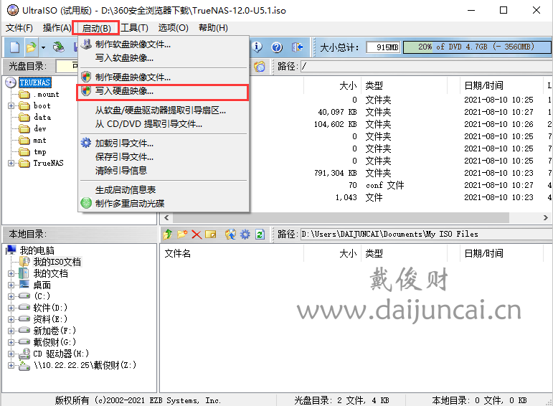This screenshot has width=553, height=406.
Task: Click the Open CD/DVD toolbar icon
Action: pyautogui.click(x=59, y=47)
